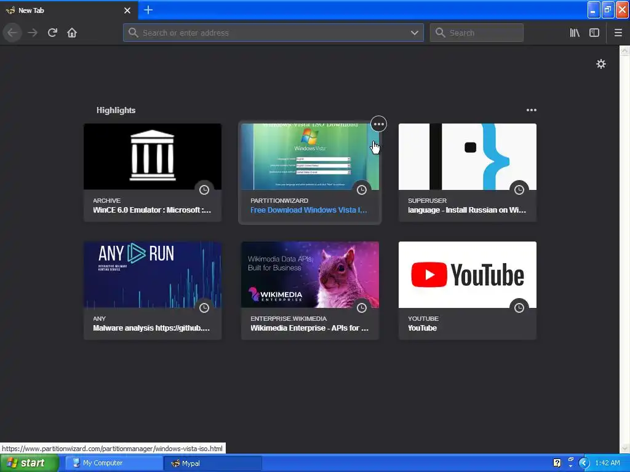Close the New Tab tab
The height and width of the screenshot is (472, 630).
point(127,10)
